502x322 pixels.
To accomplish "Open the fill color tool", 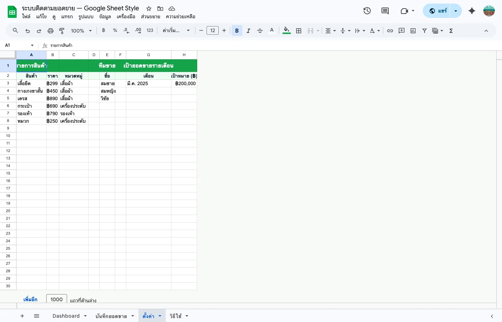I will click(x=286, y=30).
